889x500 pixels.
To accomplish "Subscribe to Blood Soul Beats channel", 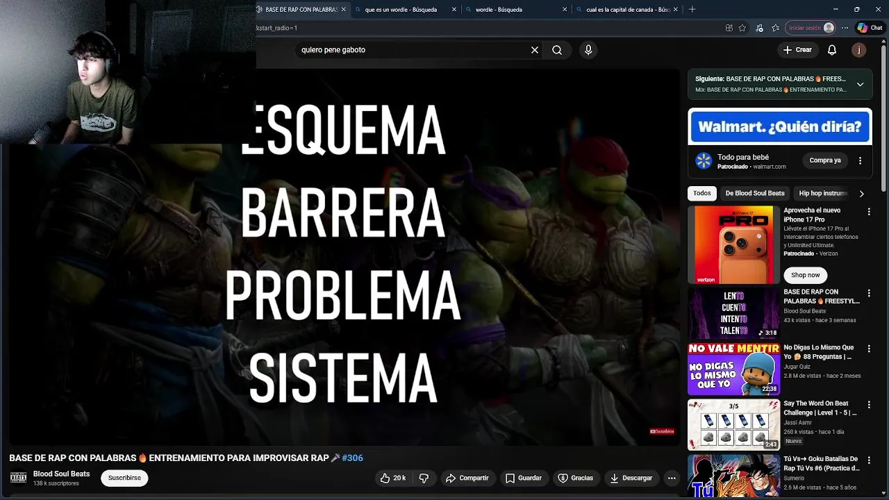I will click(124, 478).
